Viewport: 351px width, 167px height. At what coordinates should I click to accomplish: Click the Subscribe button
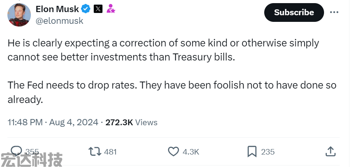coord(294,12)
